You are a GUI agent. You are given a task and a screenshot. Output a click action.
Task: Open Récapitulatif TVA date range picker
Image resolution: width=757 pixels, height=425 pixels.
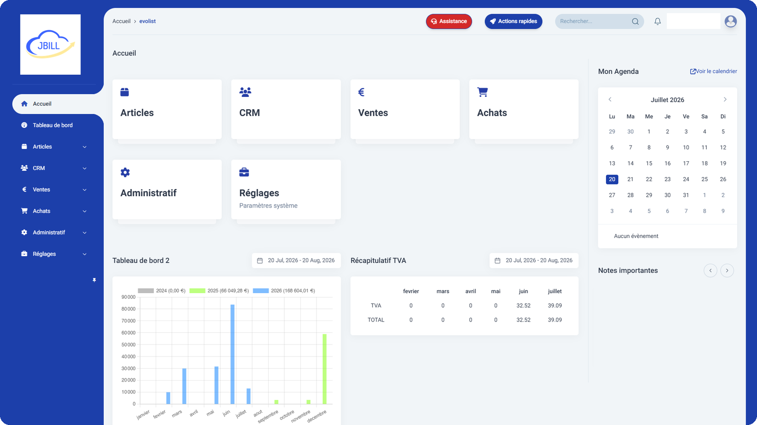(x=534, y=260)
